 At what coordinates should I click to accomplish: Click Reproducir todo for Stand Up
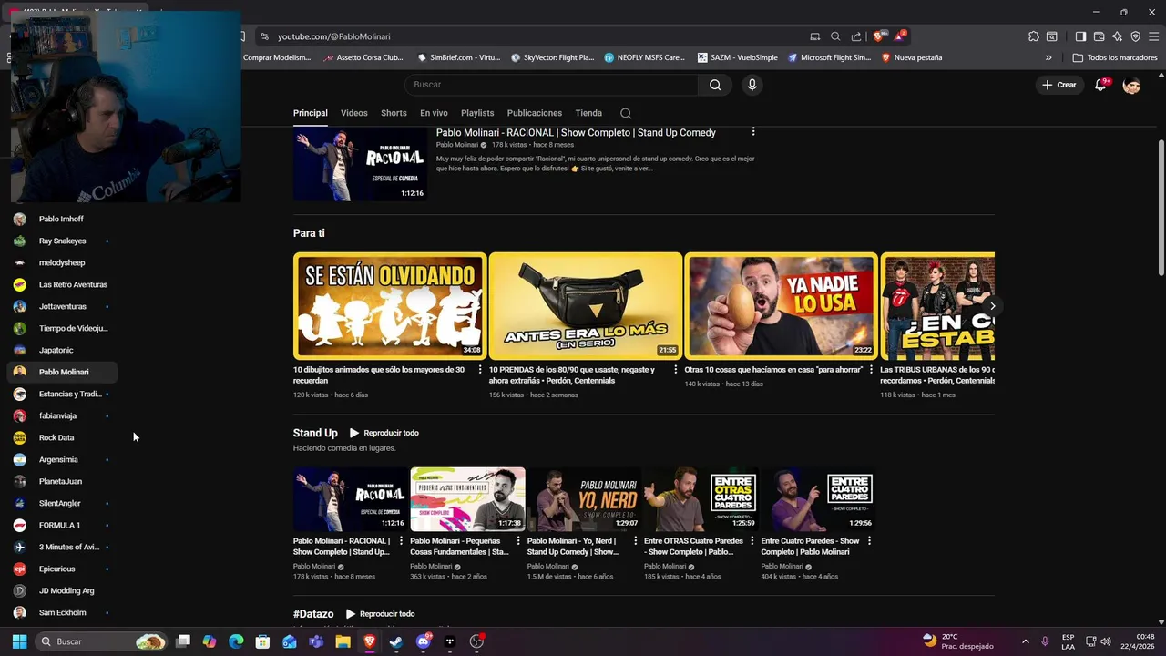384,433
